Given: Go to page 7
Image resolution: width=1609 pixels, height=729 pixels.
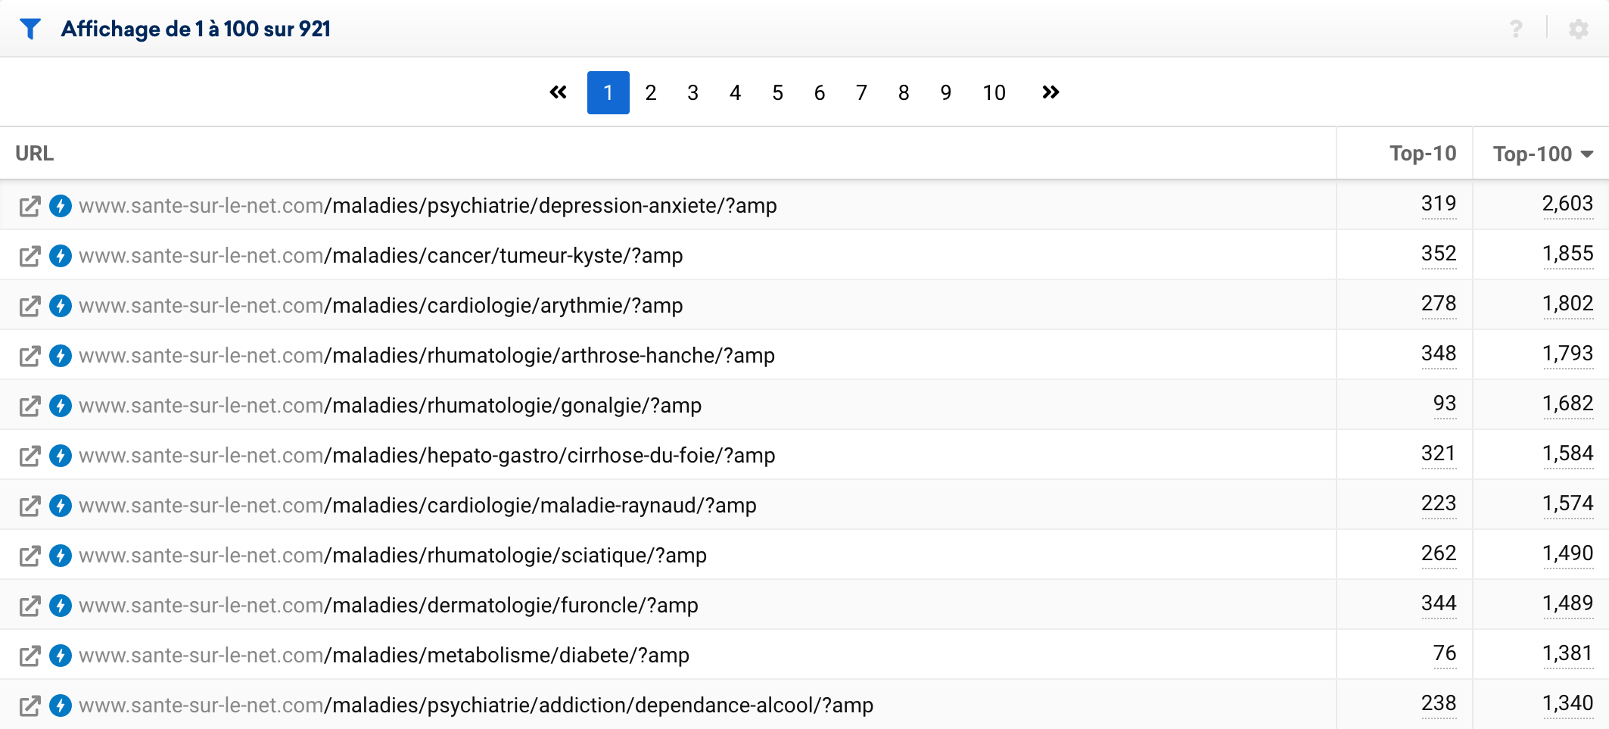Looking at the screenshot, I should point(862,92).
